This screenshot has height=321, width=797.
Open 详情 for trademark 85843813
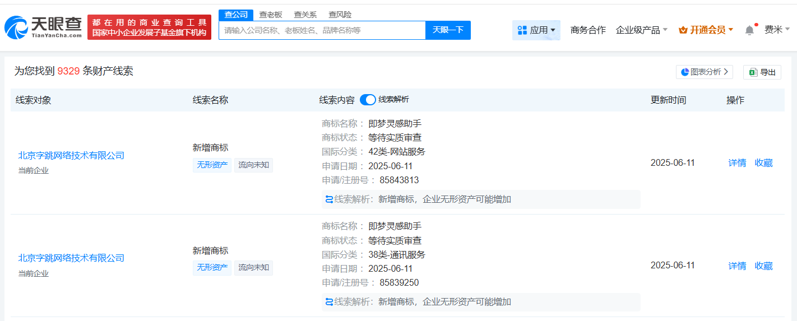[x=737, y=163]
